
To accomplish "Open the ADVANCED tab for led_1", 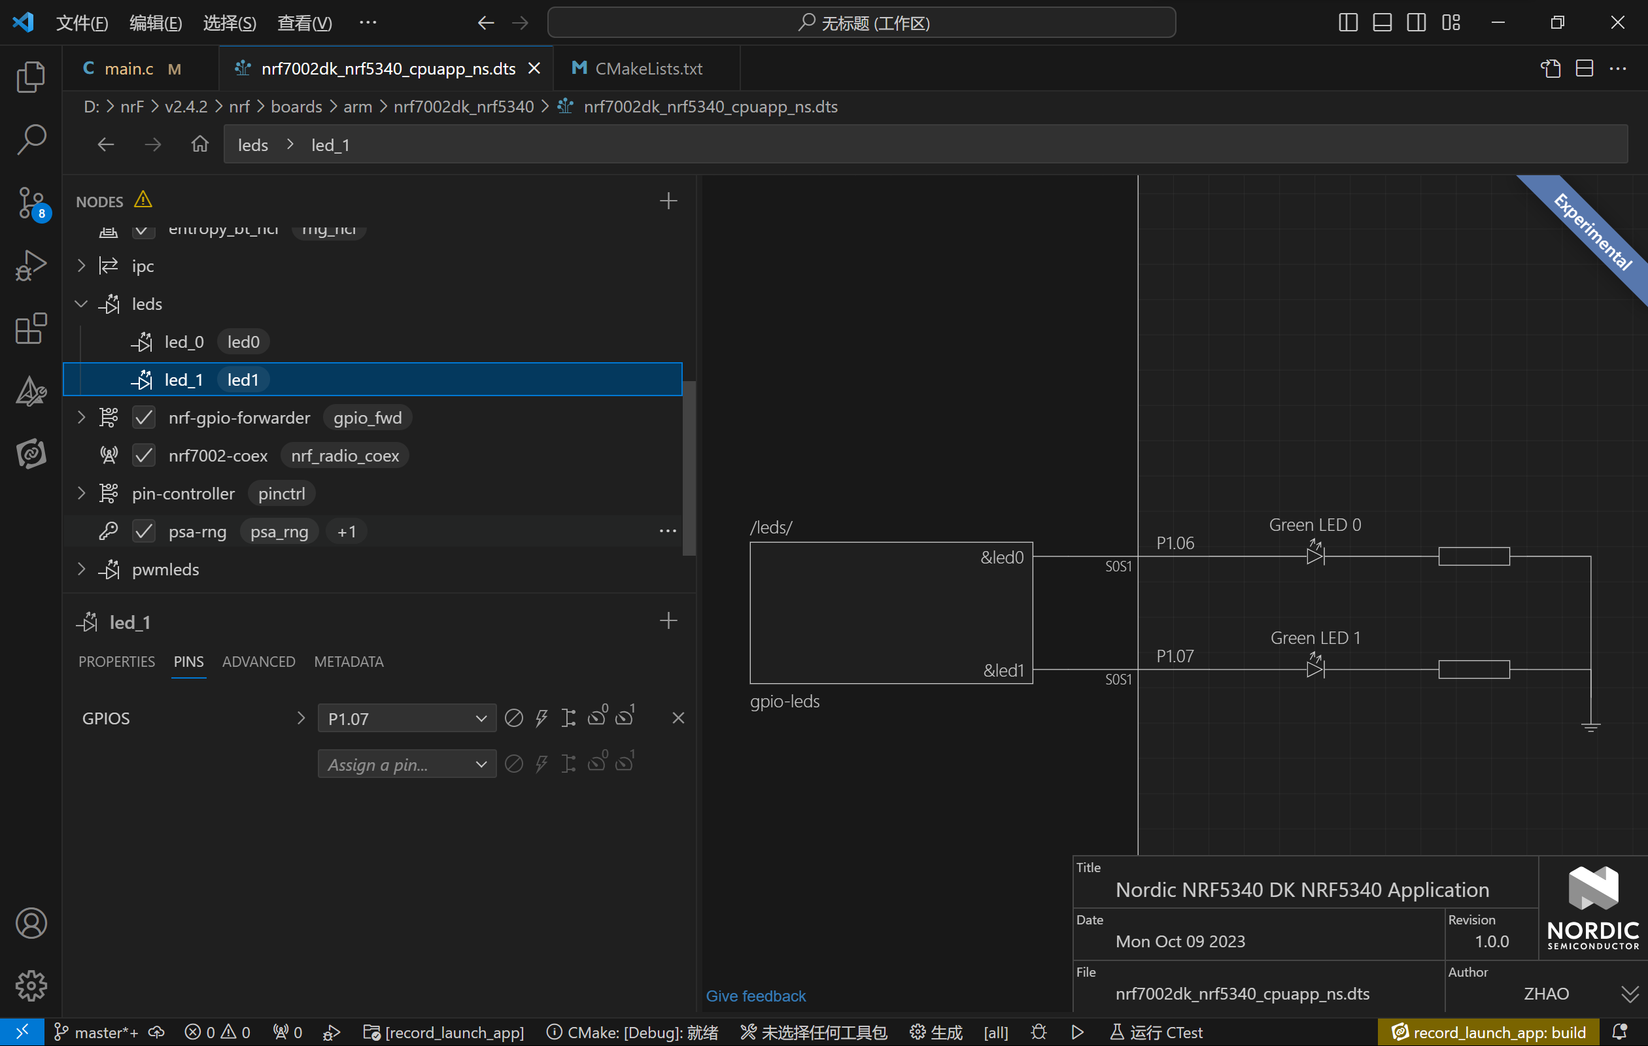I will coord(259,662).
